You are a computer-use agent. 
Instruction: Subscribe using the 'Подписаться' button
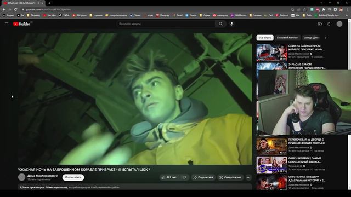point(73,177)
